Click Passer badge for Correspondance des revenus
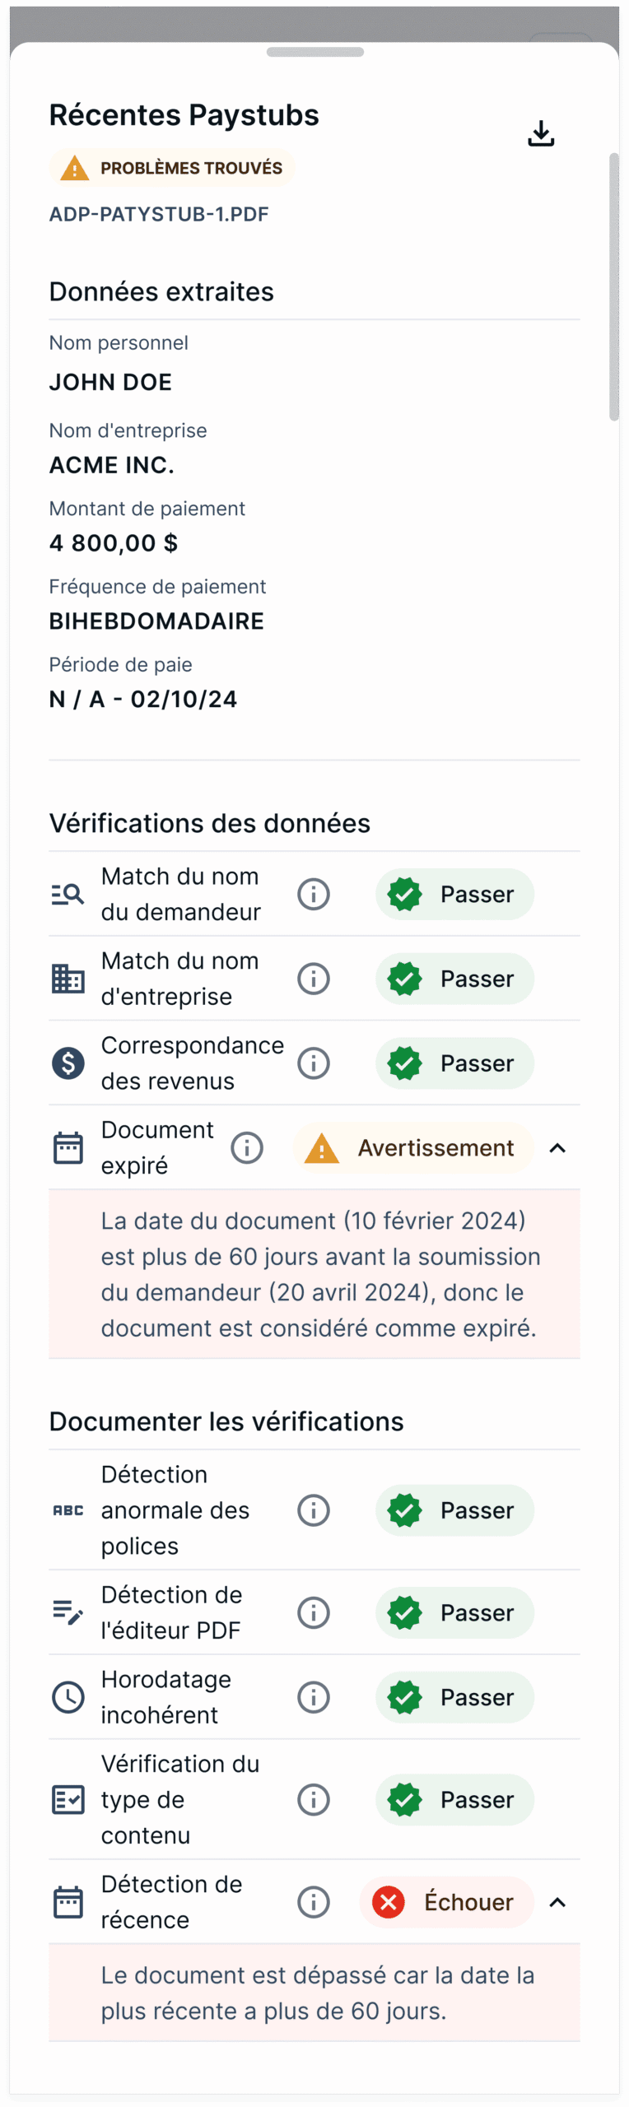This screenshot has width=629, height=2107. click(x=454, y=1063)
